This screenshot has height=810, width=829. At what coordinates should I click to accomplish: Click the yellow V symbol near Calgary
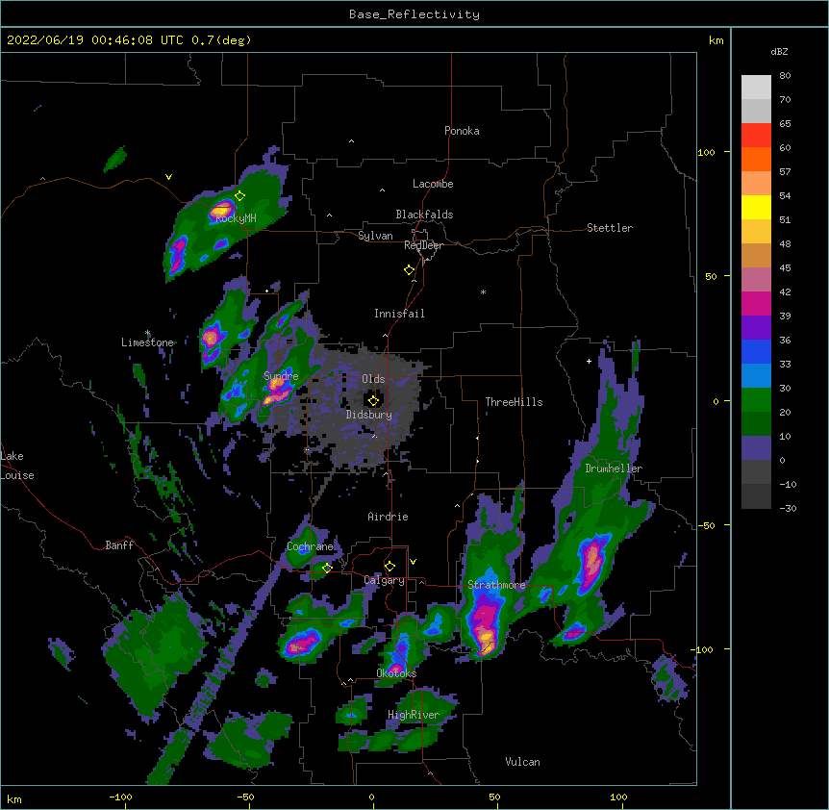(413, 562)
